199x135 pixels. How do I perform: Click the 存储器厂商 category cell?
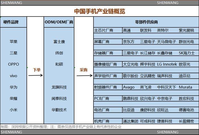(108, 53)
